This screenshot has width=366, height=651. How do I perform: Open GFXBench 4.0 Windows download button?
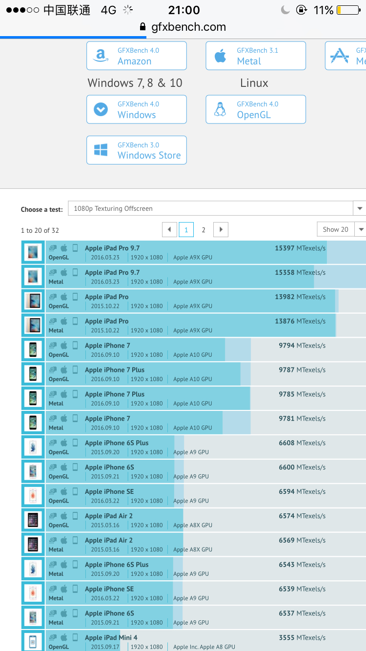pyautogui.click(x=137, y=109)
